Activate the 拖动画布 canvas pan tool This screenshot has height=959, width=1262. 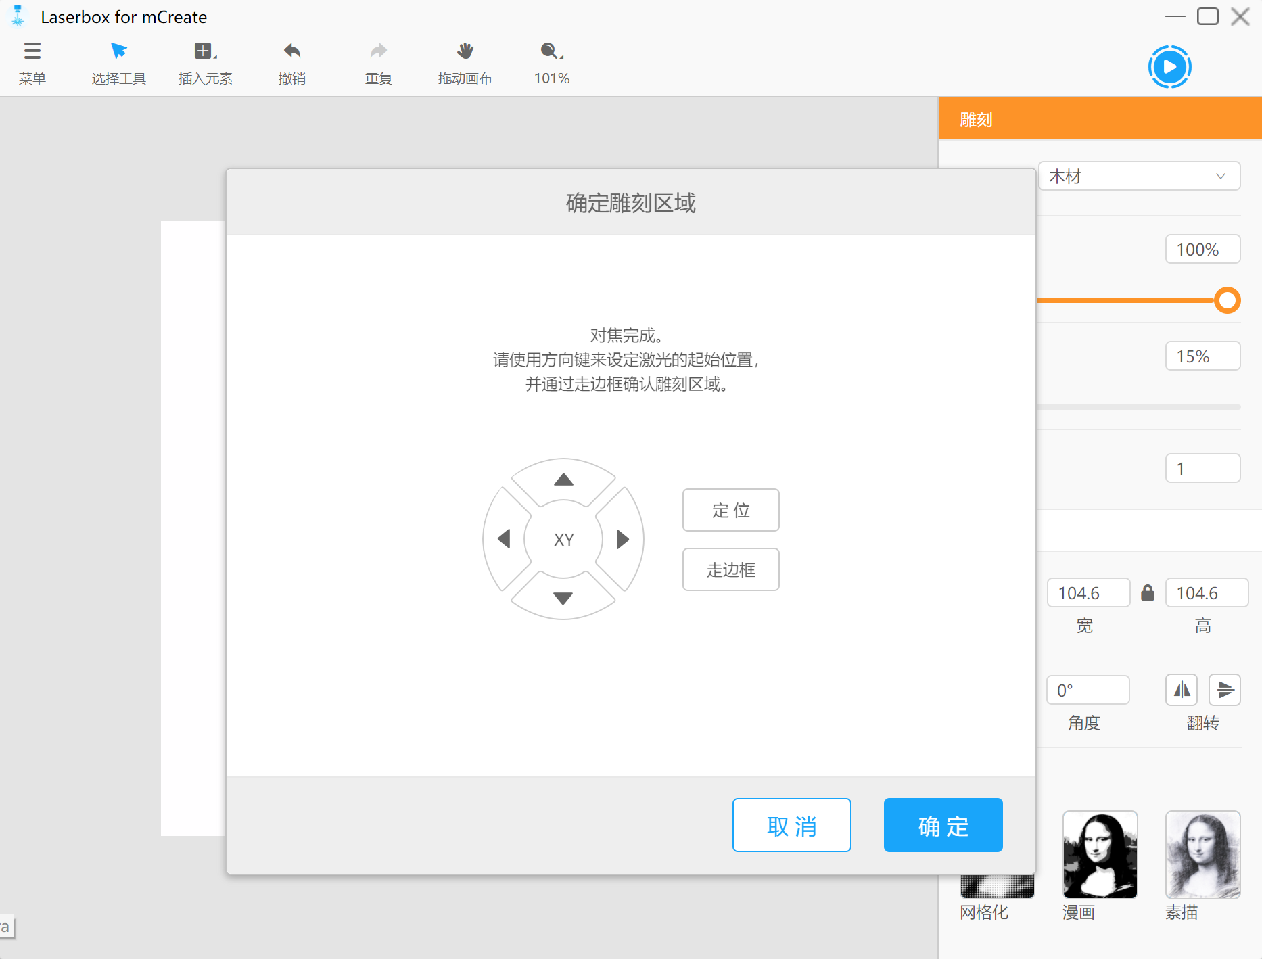click(x=465, y=61)
